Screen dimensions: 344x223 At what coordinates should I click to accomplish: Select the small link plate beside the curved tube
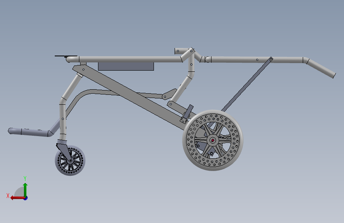(169, 94)
